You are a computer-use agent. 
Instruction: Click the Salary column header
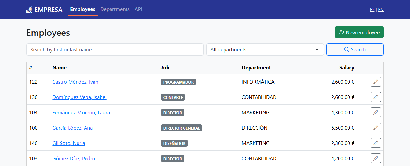(x=347, y=67)
